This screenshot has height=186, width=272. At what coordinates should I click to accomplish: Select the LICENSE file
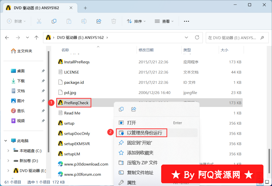point(69,72)
